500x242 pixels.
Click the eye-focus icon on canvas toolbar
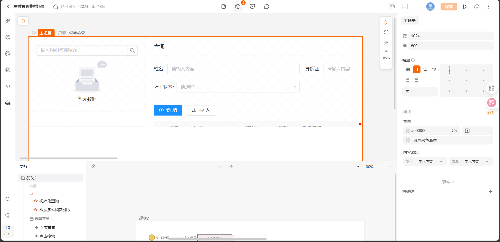tap(386, 43)
